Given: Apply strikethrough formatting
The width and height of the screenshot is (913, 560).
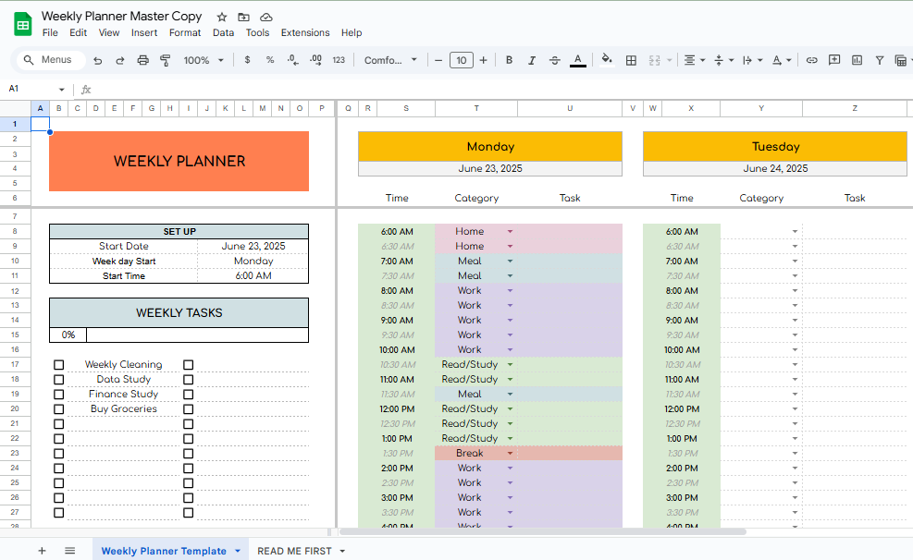Looking at the screenshot, I should click(554, 60).
